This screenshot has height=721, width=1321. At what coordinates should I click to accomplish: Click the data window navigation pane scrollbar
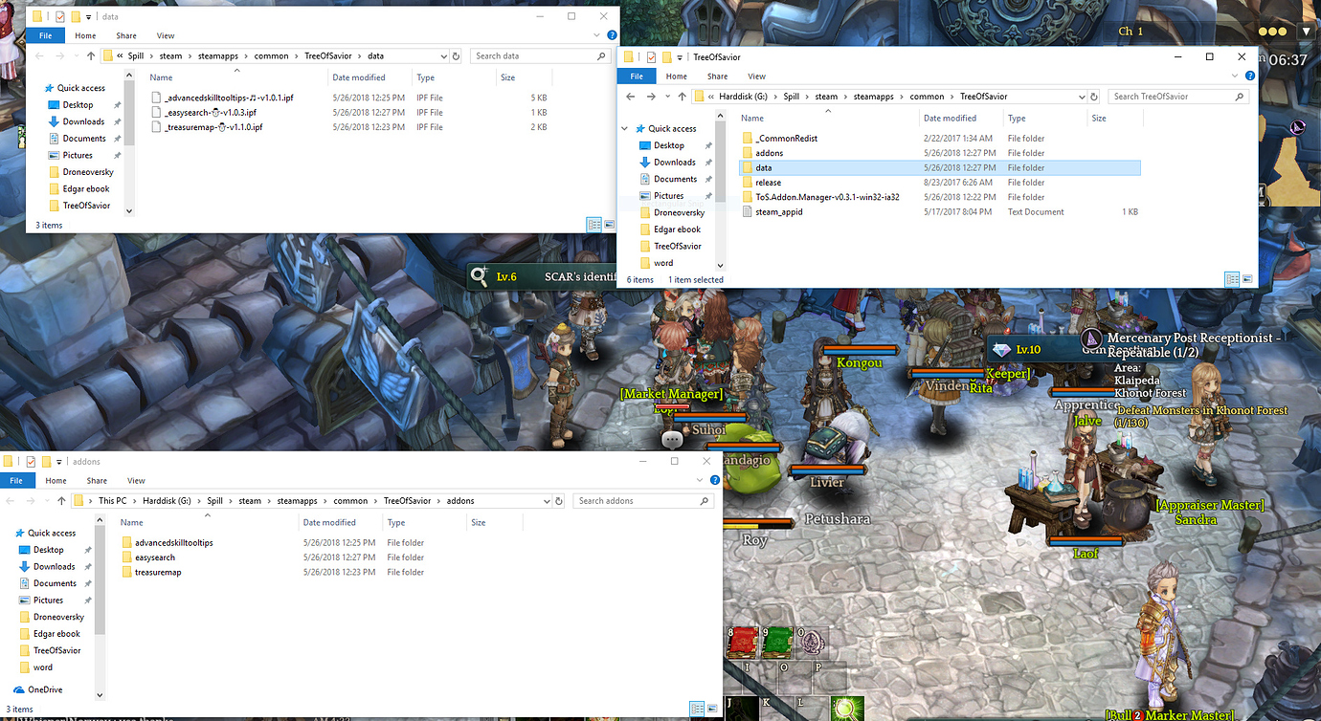click(x=129, y=143)
